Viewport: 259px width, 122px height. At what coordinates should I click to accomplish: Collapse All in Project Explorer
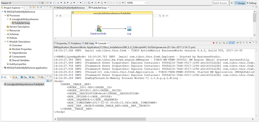[x=31, y=7]
